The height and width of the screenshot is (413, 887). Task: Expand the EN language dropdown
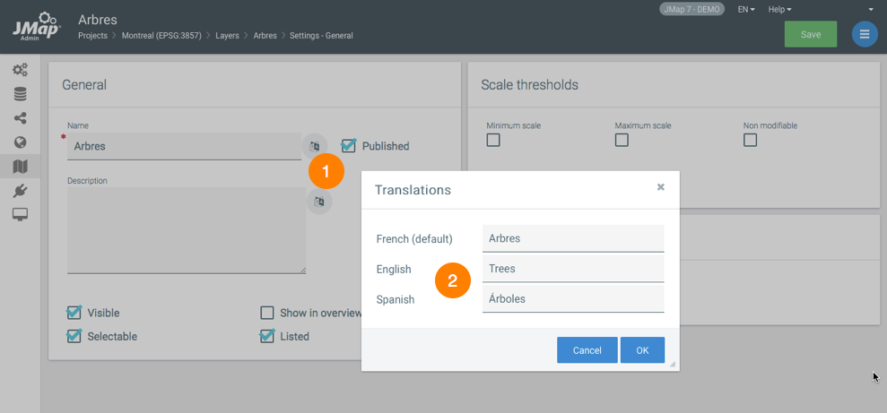[x=745, y=9]
